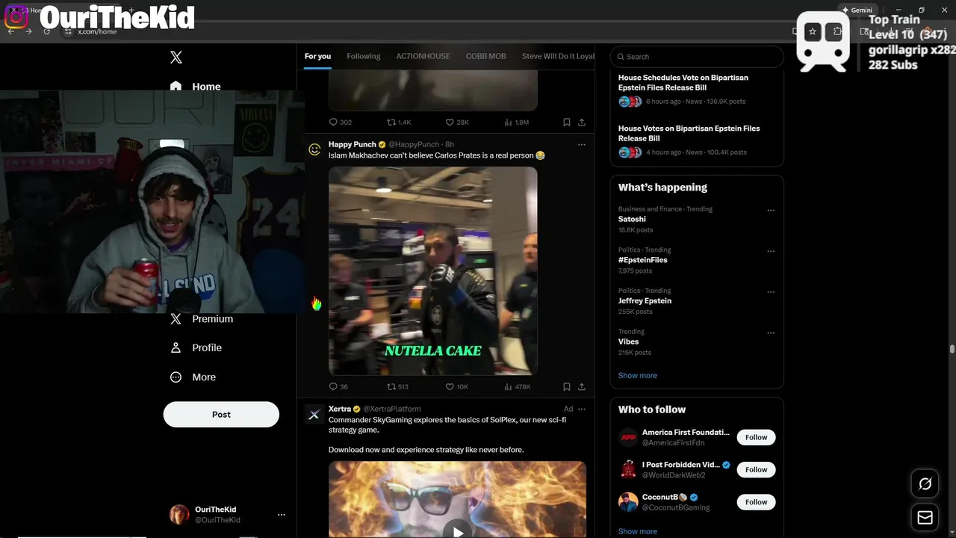Viewport: 956px width, 538px height.
Task: Open options for Satoshi trend
Action: pyautogui.click(x=771, y=211)
